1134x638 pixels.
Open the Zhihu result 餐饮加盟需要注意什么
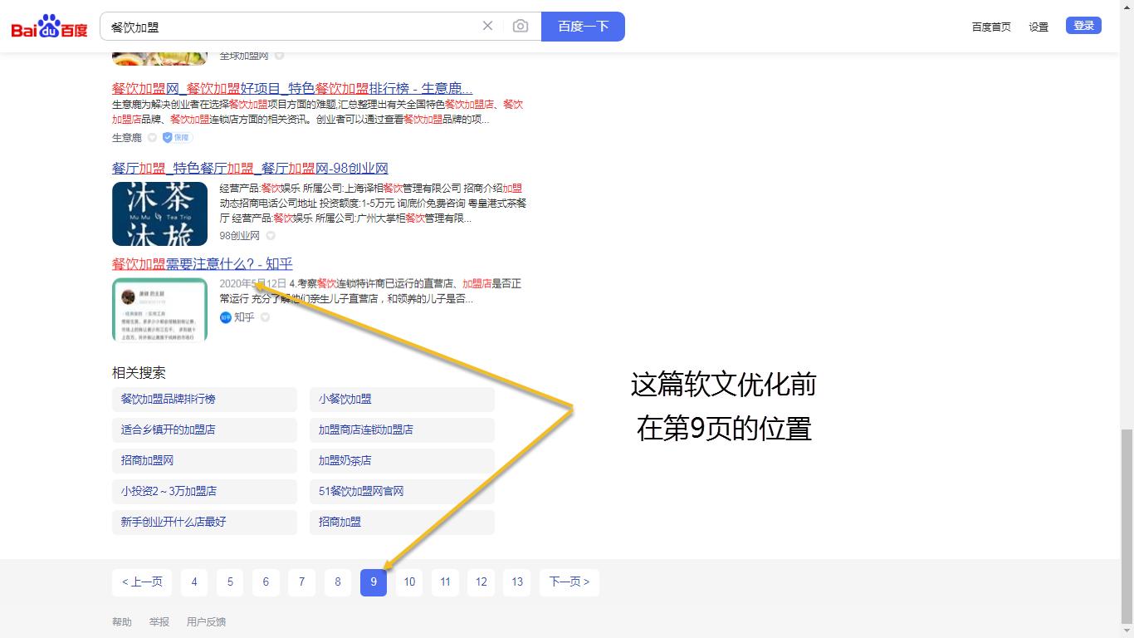click(201, 263)
